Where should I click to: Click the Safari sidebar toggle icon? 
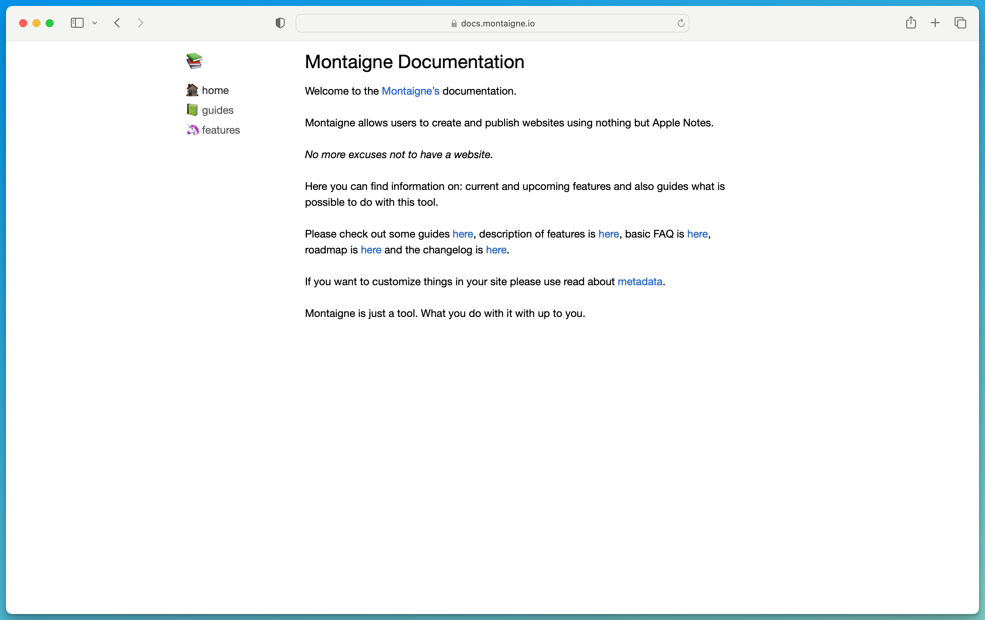pos(77,23)
